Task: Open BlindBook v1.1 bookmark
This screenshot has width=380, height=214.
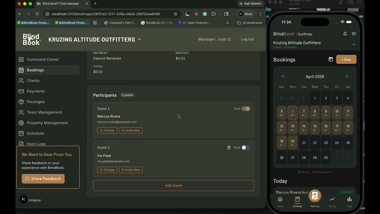Action: [157, 23]
